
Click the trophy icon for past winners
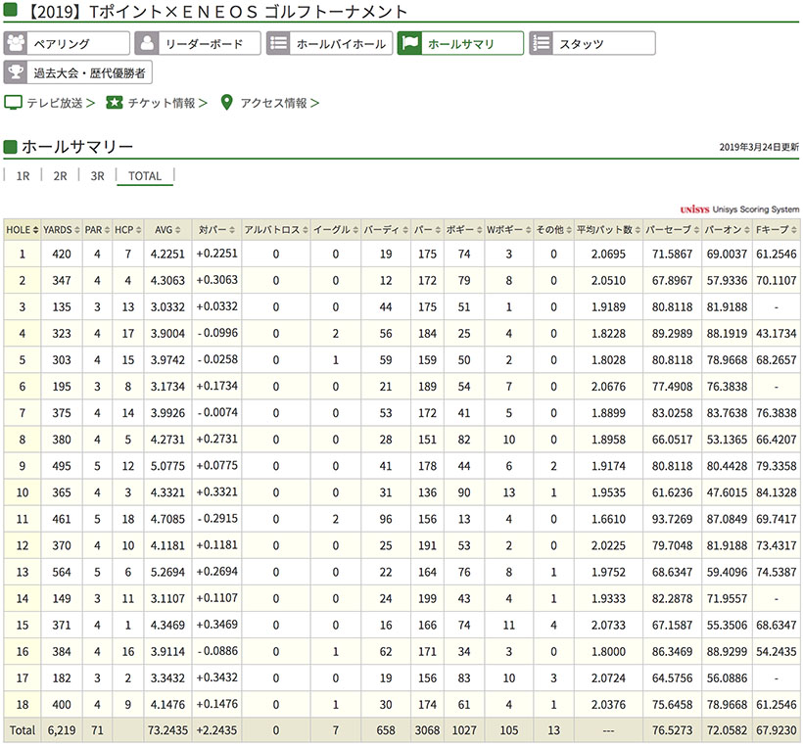pyautogui.click(x=16, y=72)
